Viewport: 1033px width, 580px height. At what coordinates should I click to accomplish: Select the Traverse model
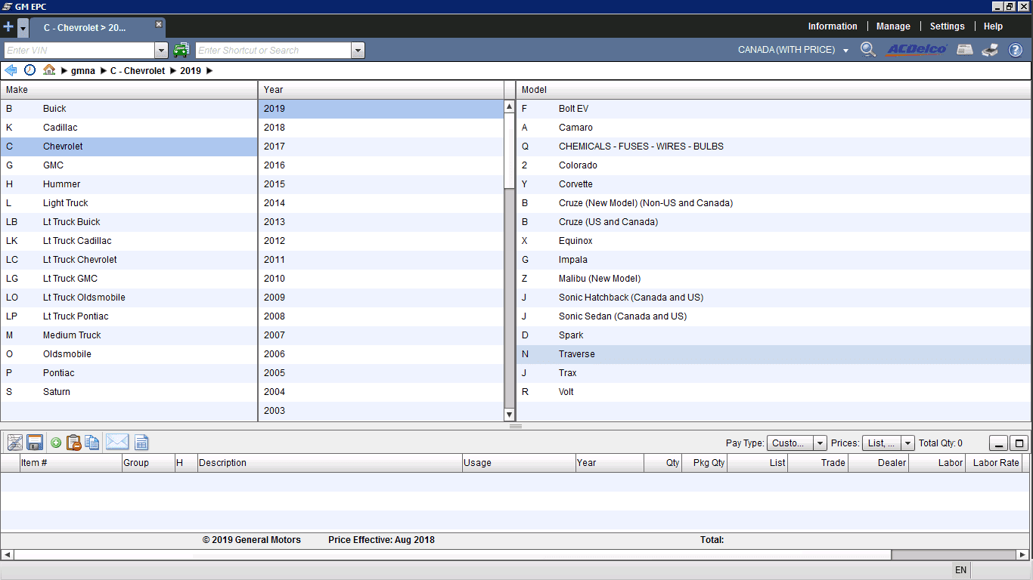pos(774,354)
